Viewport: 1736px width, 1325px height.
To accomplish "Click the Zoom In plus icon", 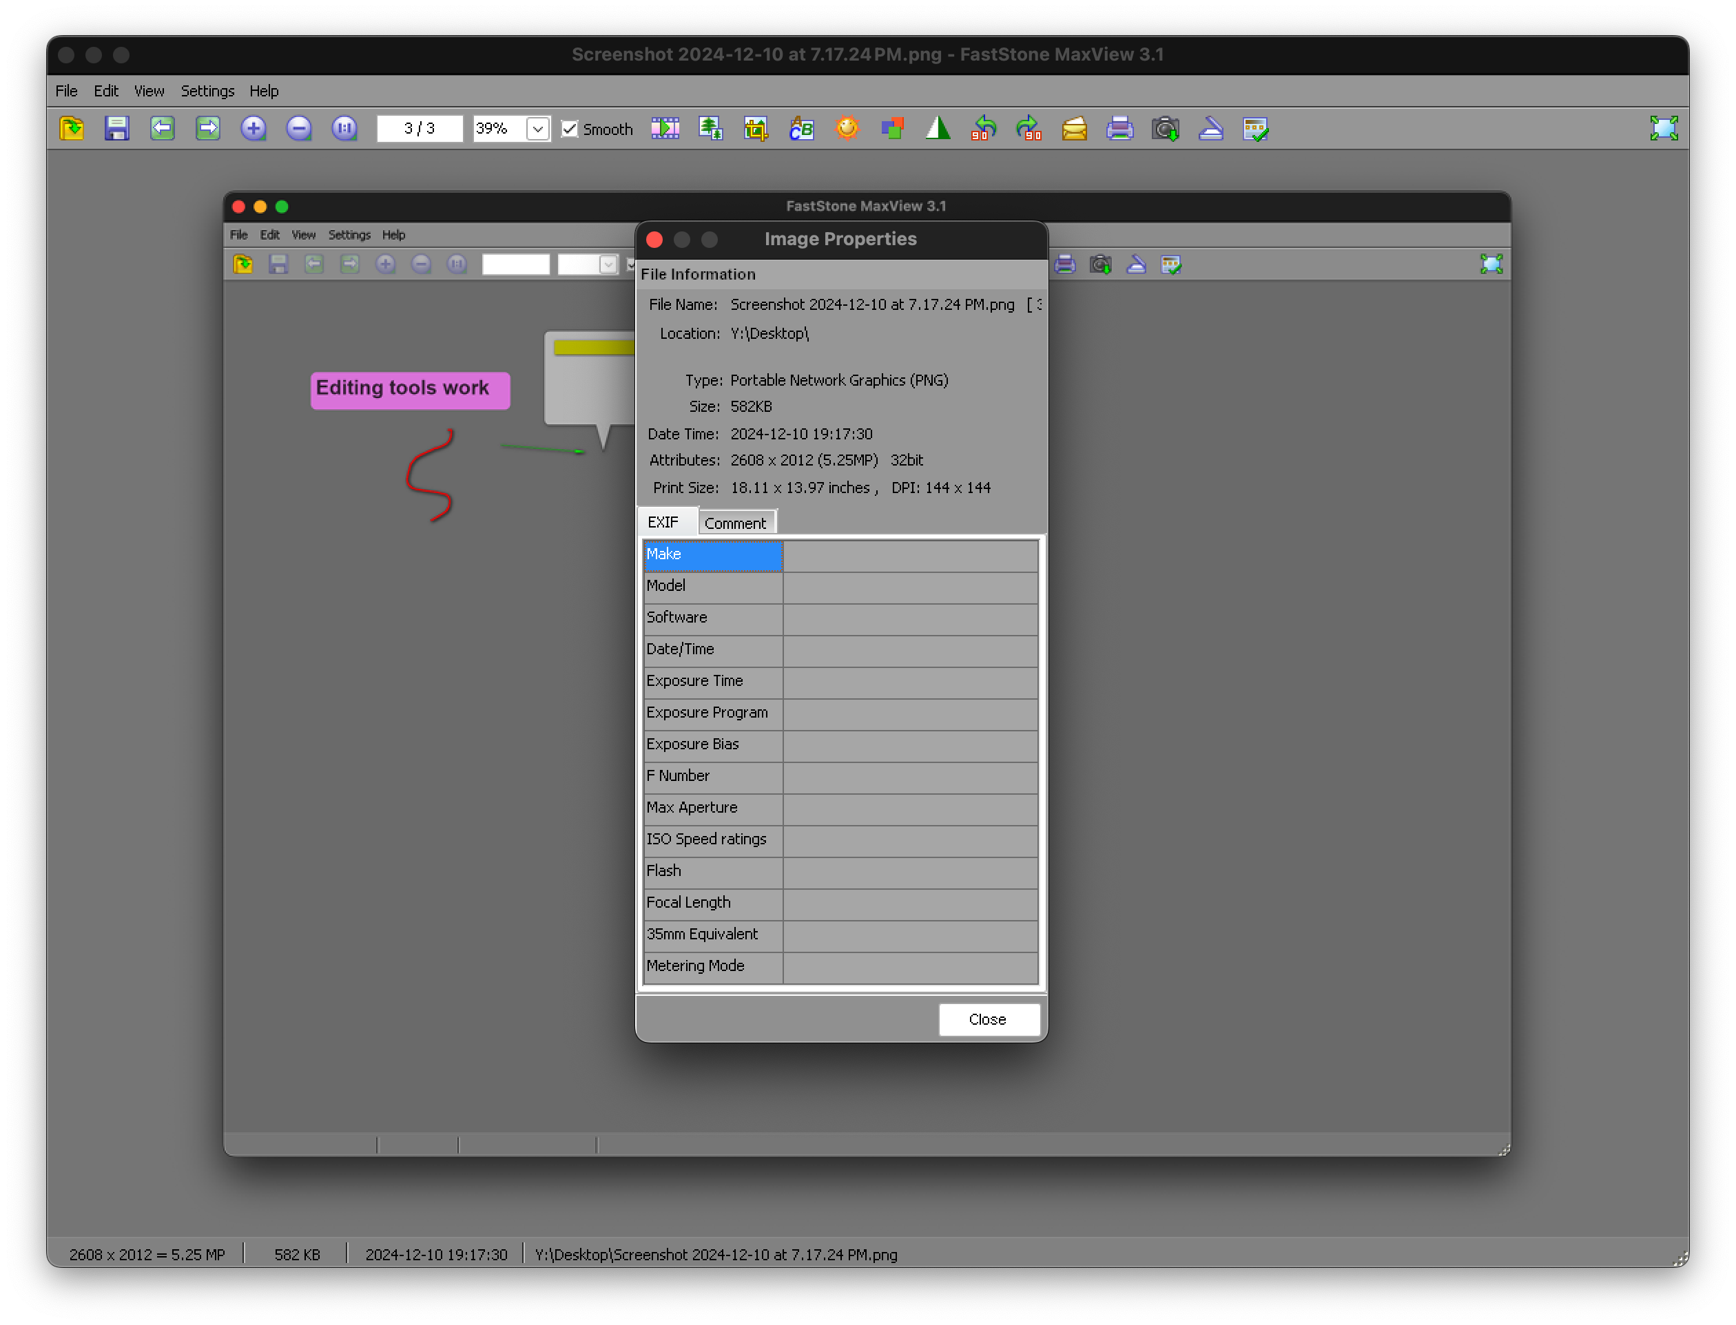I will tap(254, 128).
